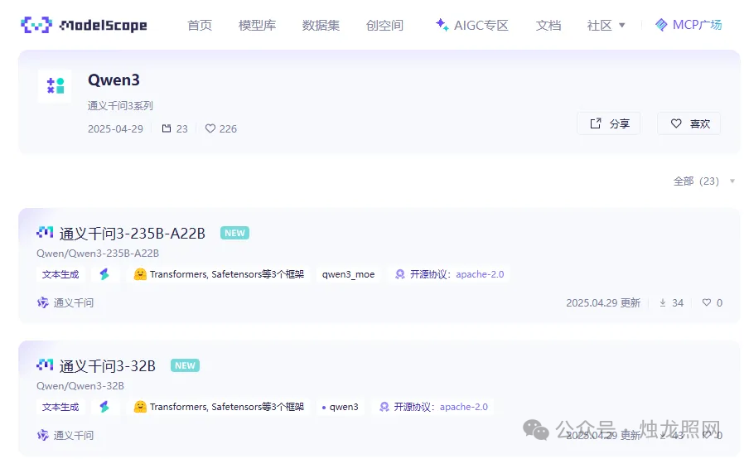Image resolution: width=744 pixels, height=459 pixels.
Task: Click the Qwen3 collection avatar icon
Action: click(x=55, y=86)
